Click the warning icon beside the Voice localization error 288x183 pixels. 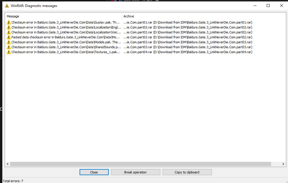pos(8,32)
